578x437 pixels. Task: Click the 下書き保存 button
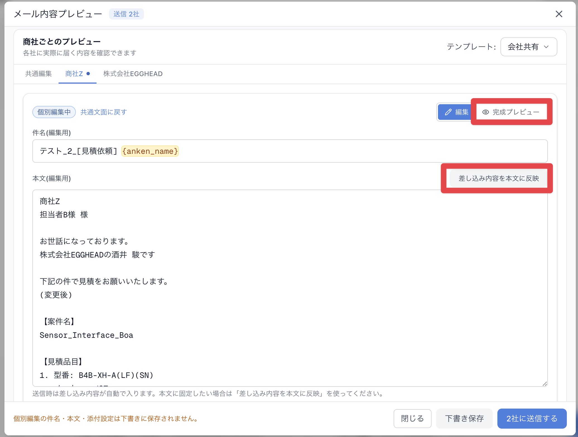click(x=464, y=418)
